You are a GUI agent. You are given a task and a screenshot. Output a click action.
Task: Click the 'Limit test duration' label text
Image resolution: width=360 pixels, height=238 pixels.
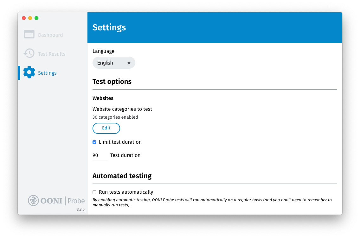(x=120, y=142)
